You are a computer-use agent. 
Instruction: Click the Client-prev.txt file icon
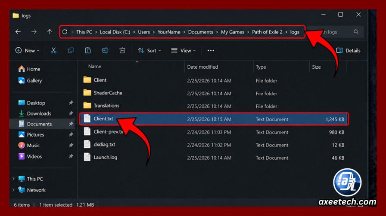pyautogui.click(x=87, y=131)
